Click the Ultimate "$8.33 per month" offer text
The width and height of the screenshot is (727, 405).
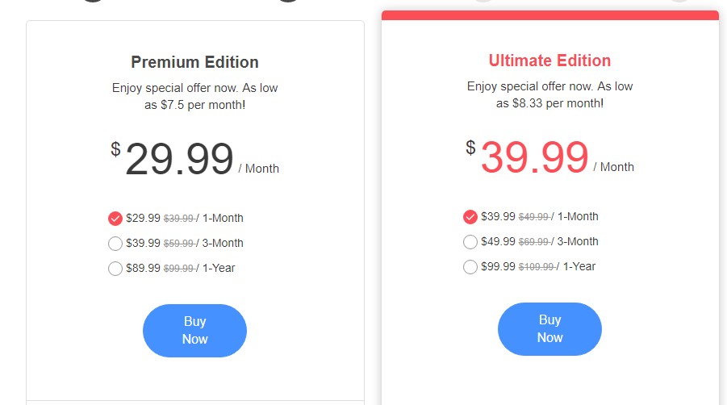click(549, 103)
